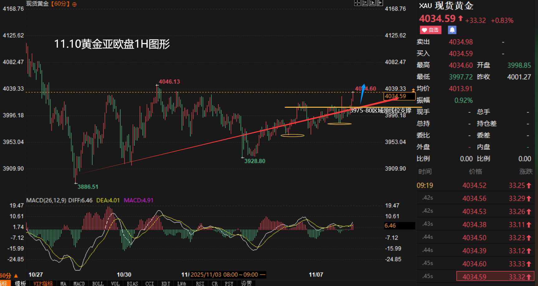Click the blue bell alert icon
This screenshot has width=538, height=286.
452,30
